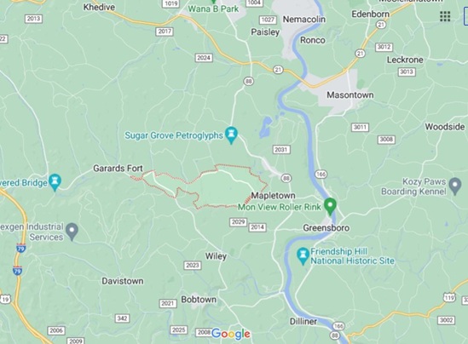Click the Friendship Hill National Historic Site pin

303,256
